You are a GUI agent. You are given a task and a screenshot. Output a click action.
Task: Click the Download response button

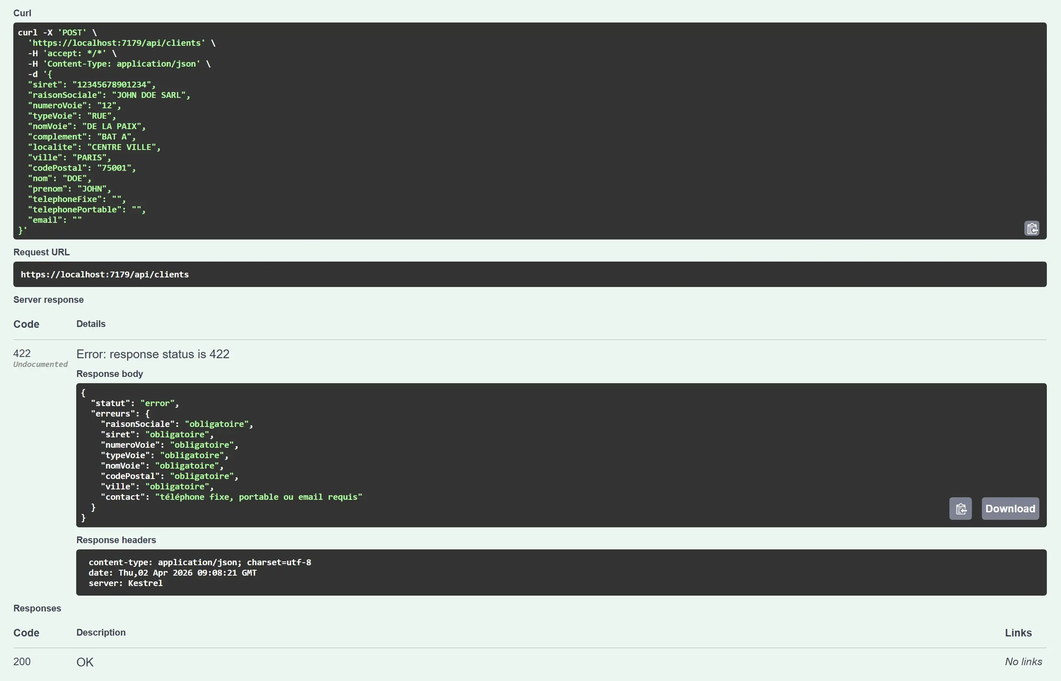tap(1010, 509)
